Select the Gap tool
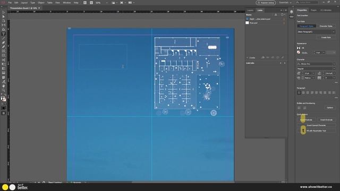 coord(4,25)
